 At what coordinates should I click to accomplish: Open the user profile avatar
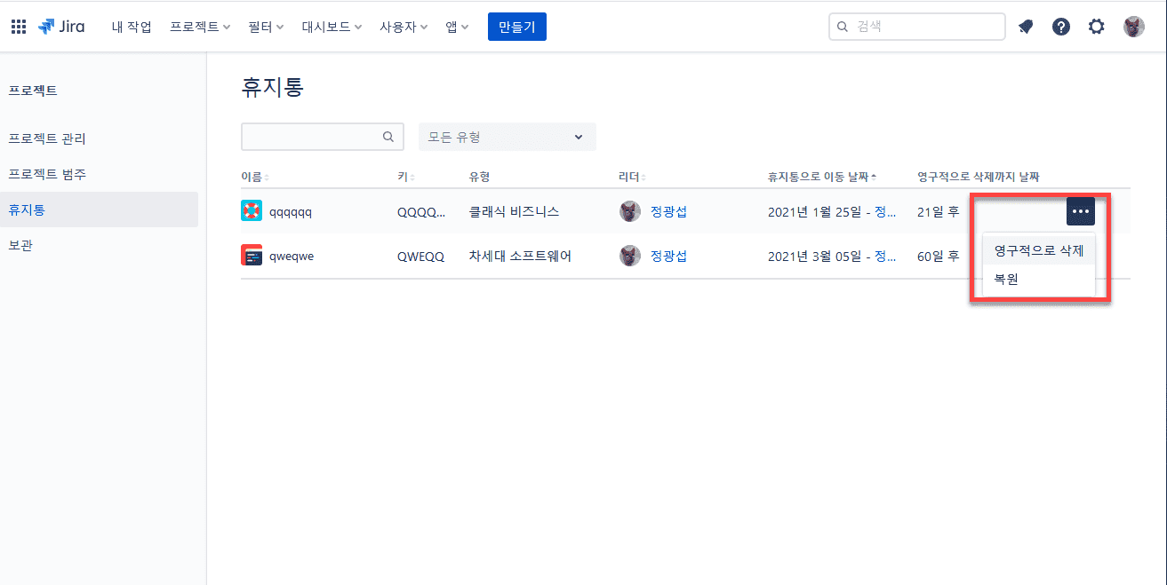coord(1134,27)
